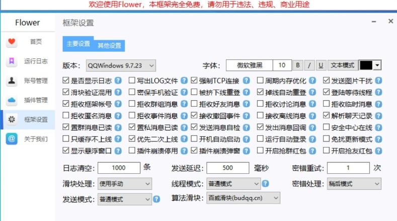Screen dimensions: 397x221
Task: Click the @ icon for 关于我们
Action: [12, 139]
